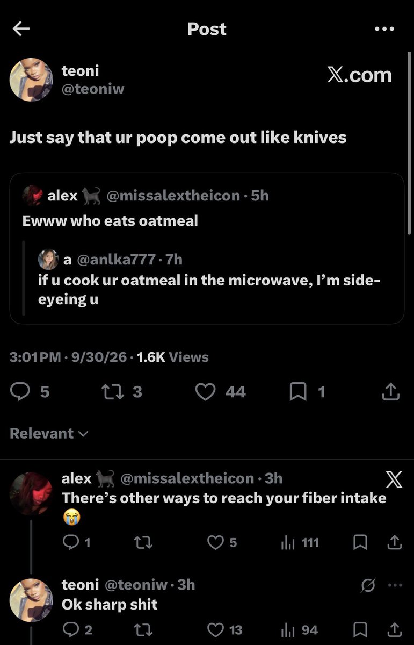The height and width of the screenshot is (645, 414).
Task: Open more options on teoni's sharp reply
Action: click(x=394, y=585)
